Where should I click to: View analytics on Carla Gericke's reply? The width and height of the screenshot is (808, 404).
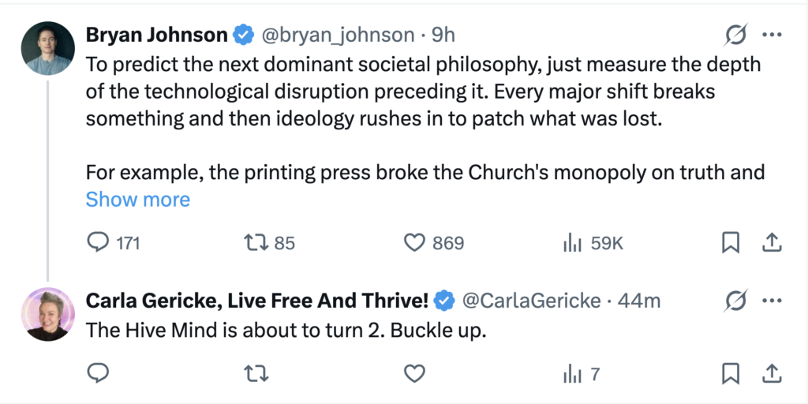(x=573, y=373)
